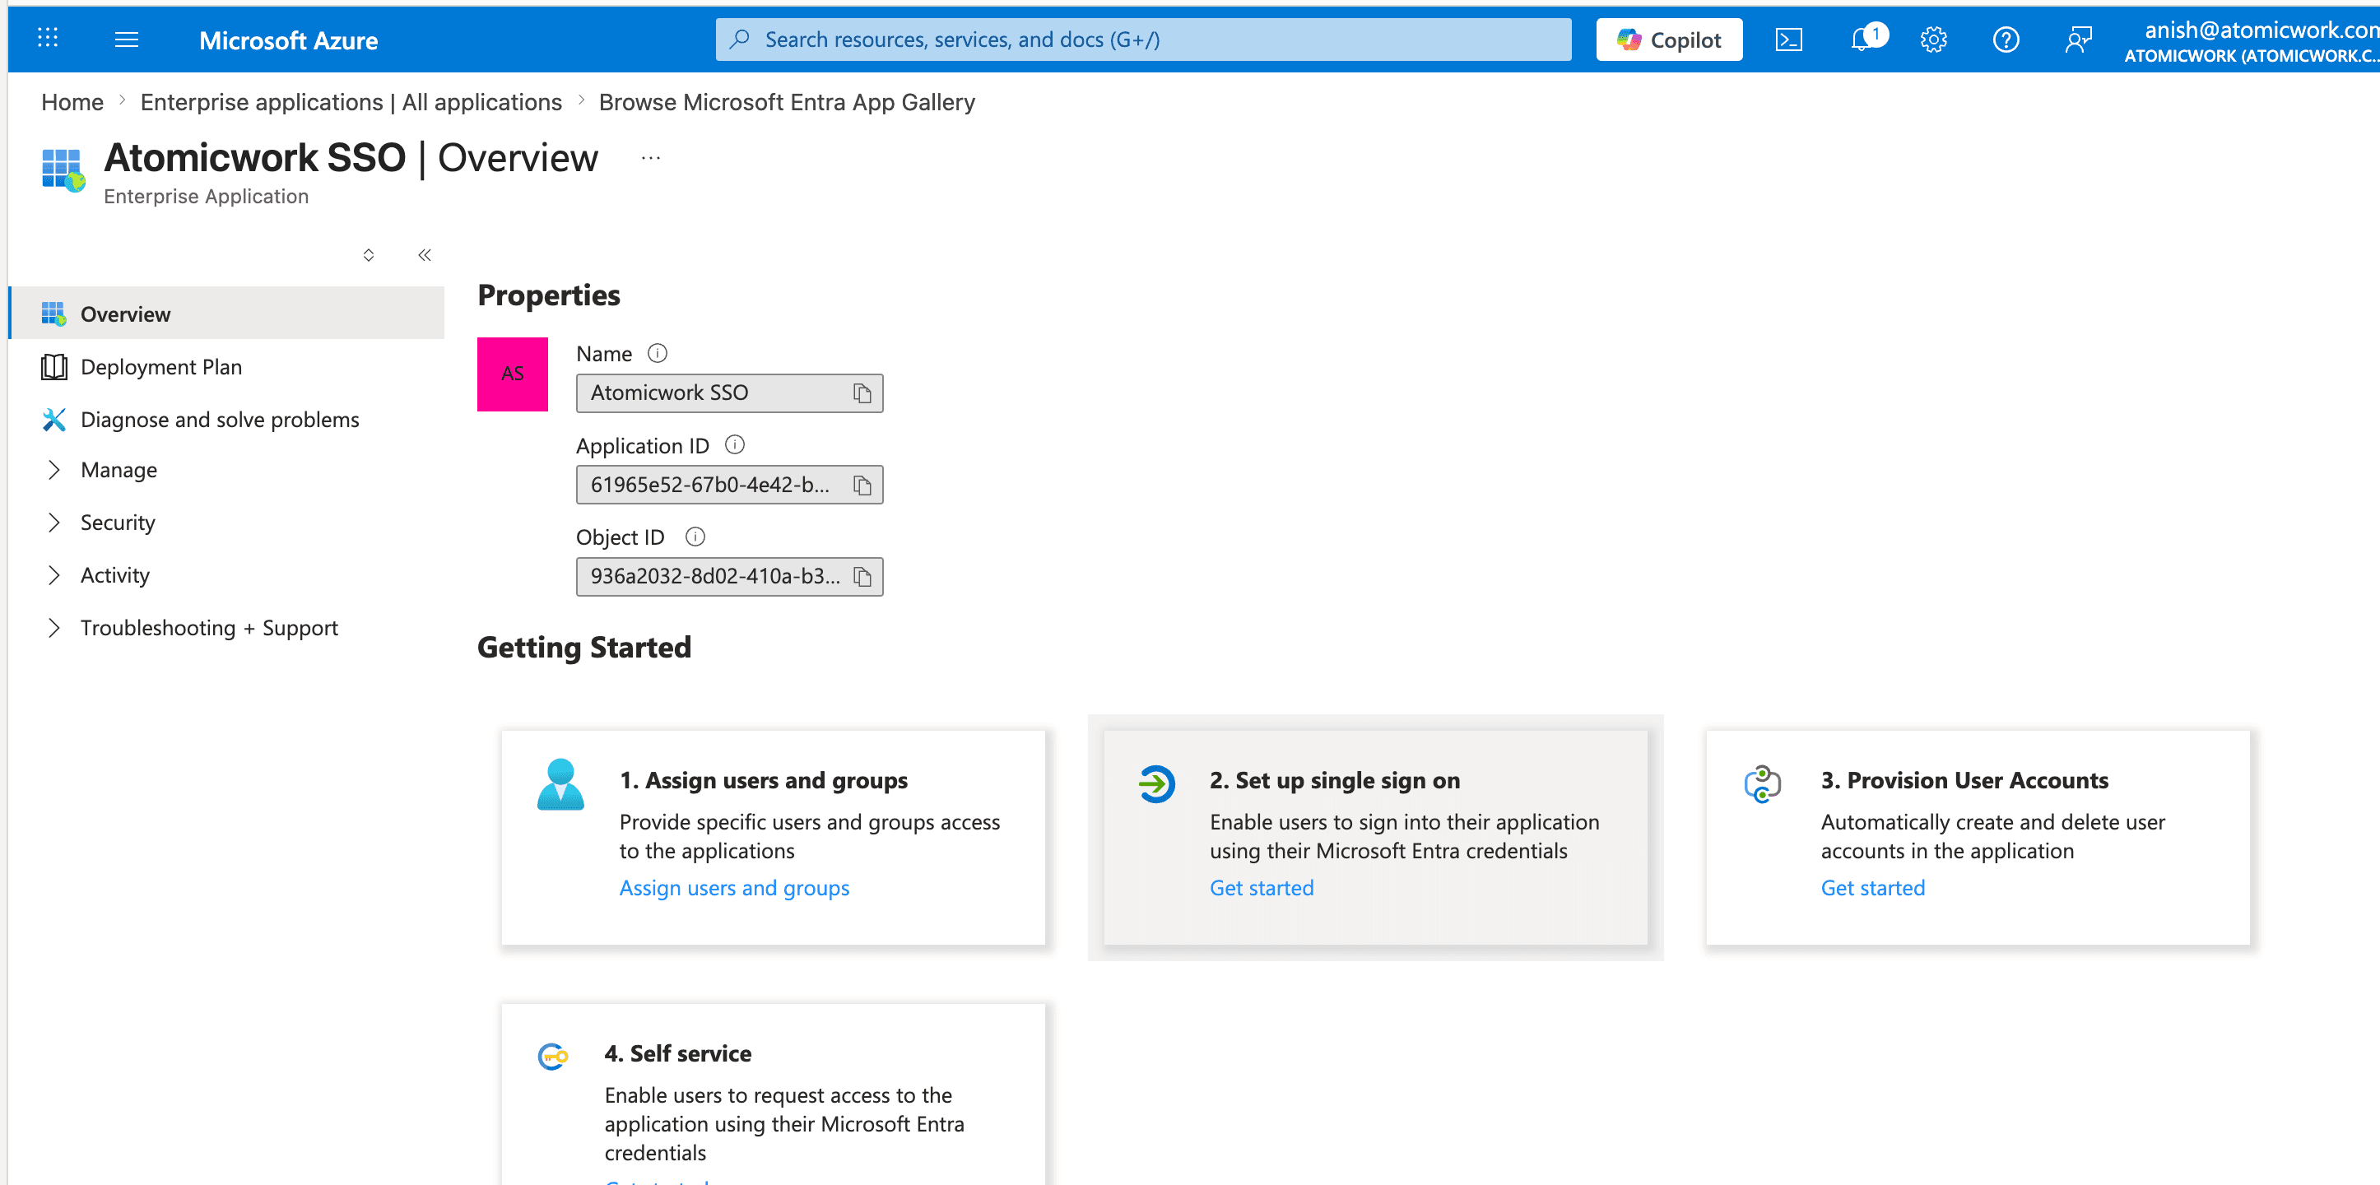
Task: Click the Provision User Accounts sync icon
Action: tap(1763, 784)
